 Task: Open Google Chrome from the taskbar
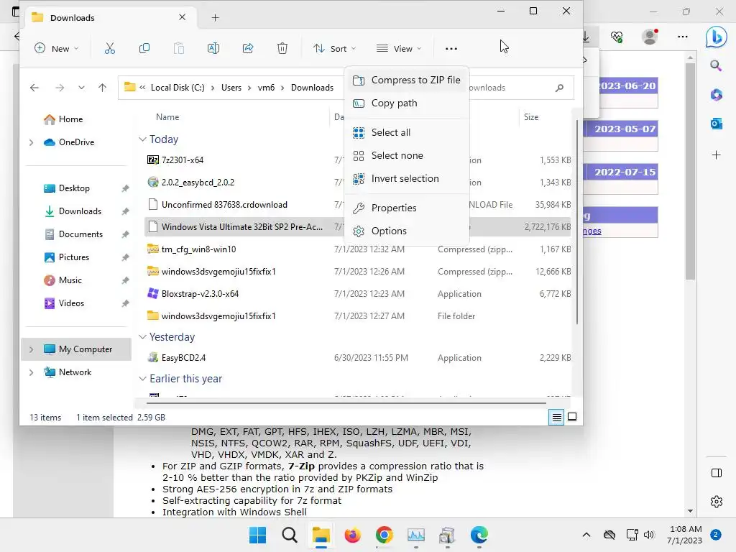tap(384, 535)
